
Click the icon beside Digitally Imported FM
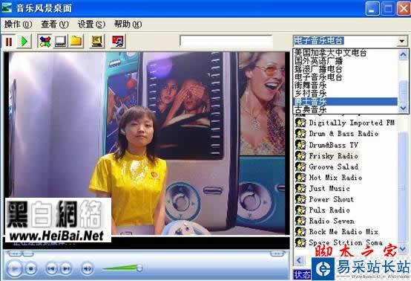(300, 123)
